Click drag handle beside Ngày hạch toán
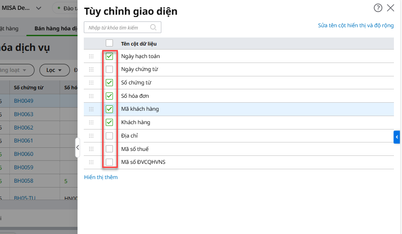 (x=91, y=56)
